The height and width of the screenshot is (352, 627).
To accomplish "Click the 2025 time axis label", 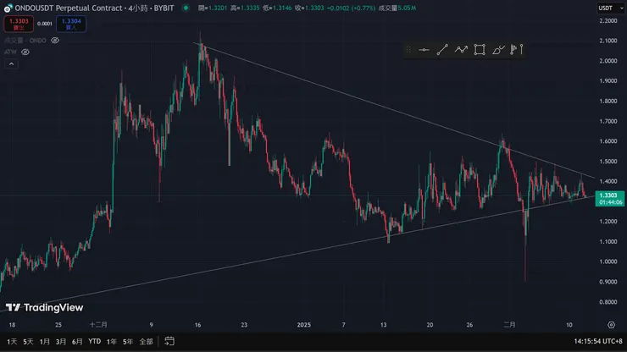I will [x=304, y=325].
